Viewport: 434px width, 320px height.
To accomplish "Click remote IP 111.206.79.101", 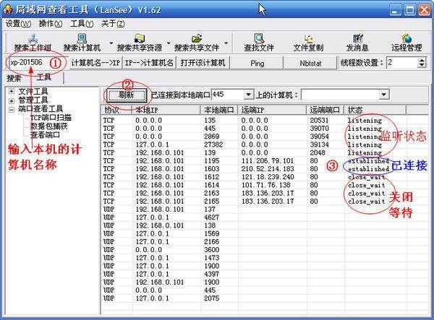I will [x=267, y=161].
